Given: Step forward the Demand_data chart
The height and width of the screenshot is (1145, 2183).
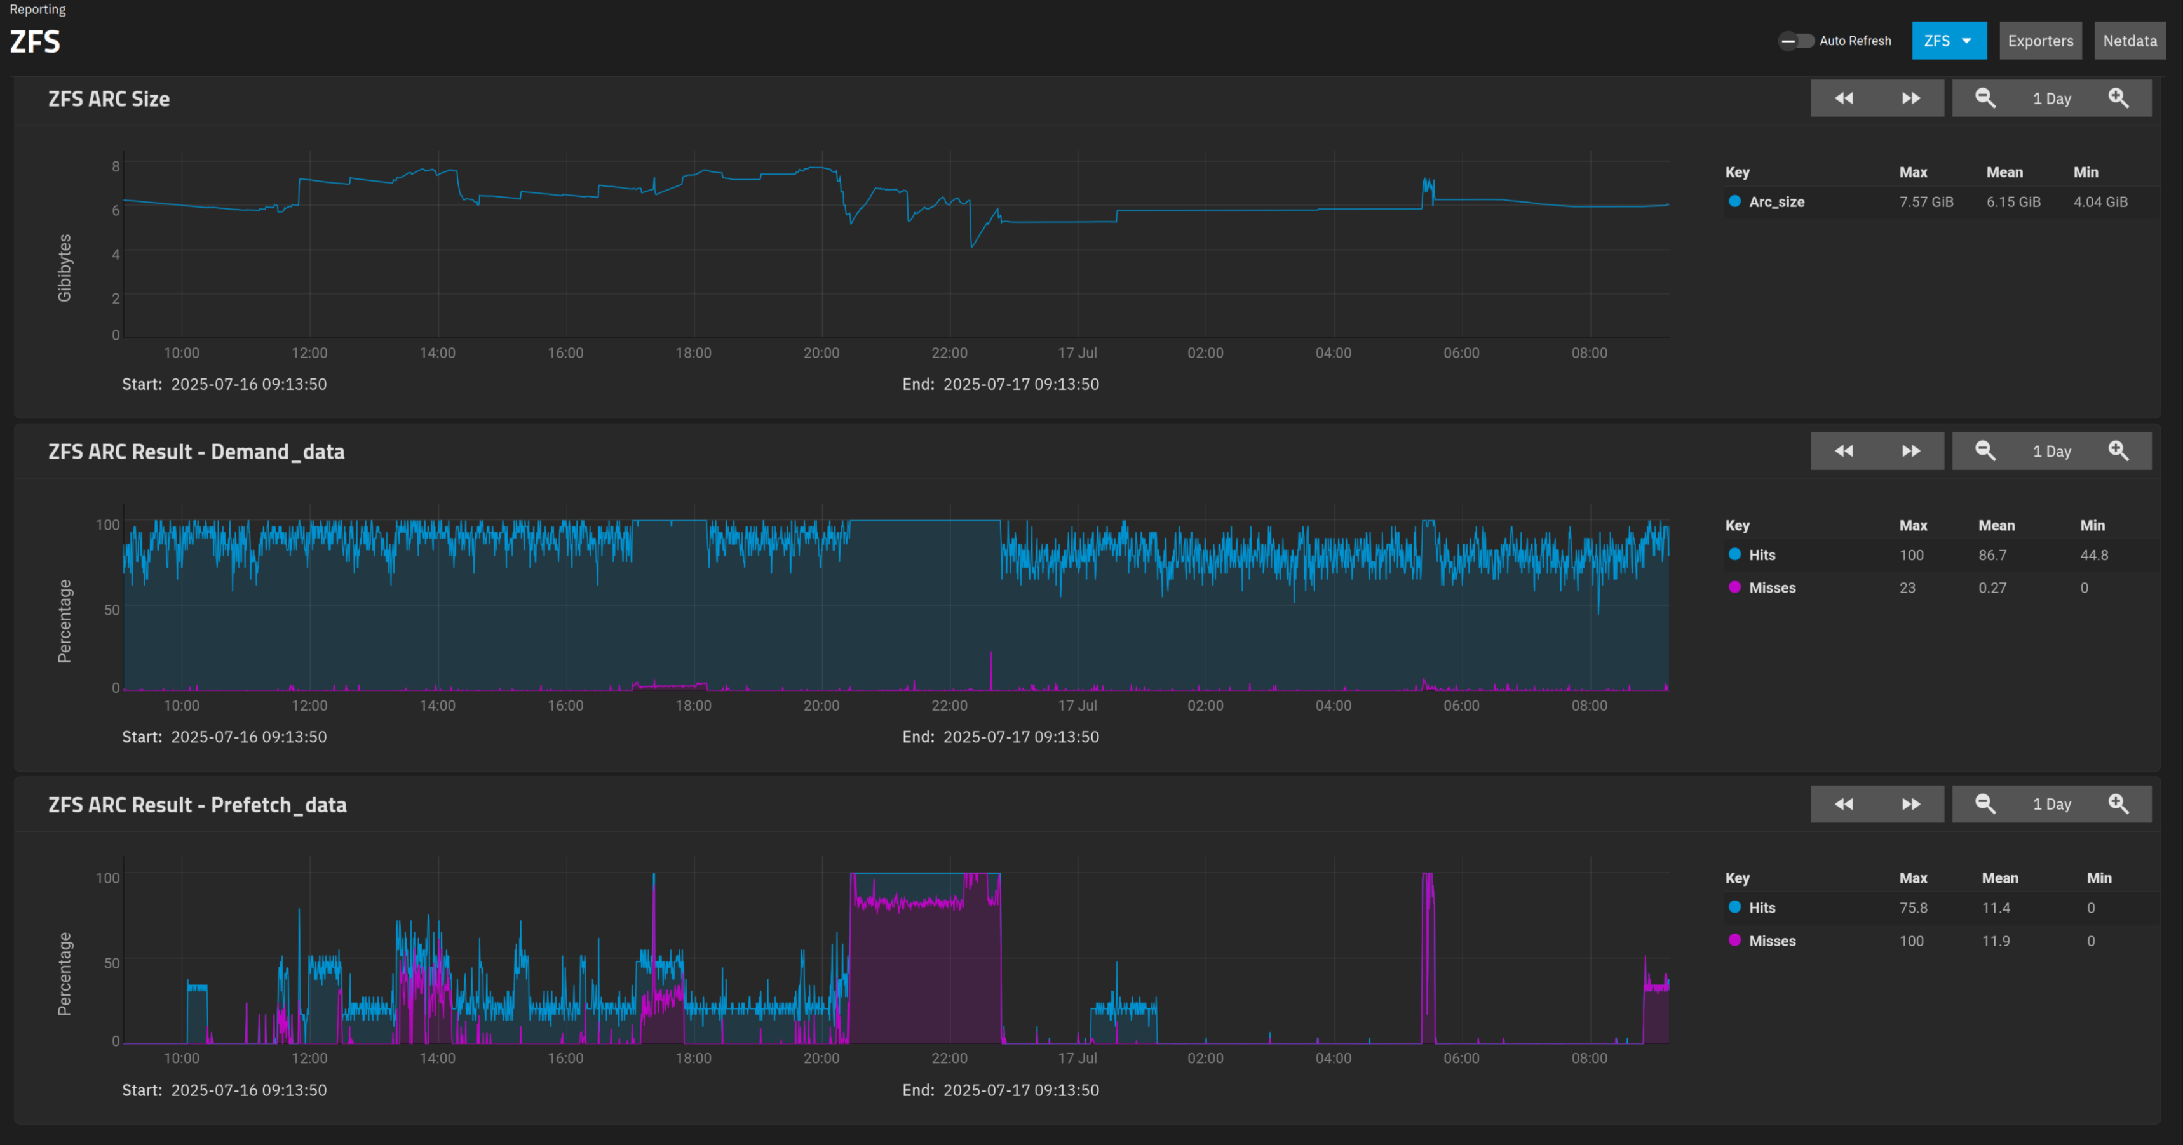Looking at the screenshot, I should [x=1910, y=452].
